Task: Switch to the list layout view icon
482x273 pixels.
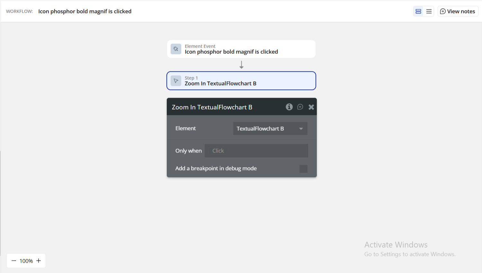Action: pos(429,12)
